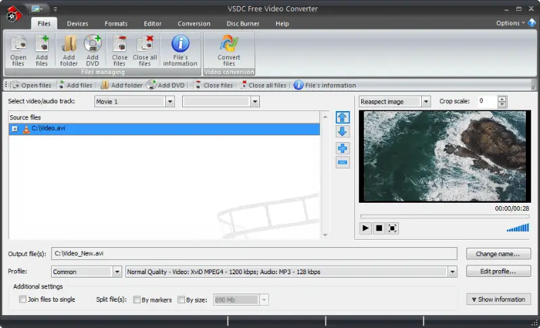
Task: Click Open files in the quick toolbar
Action: 31,85
